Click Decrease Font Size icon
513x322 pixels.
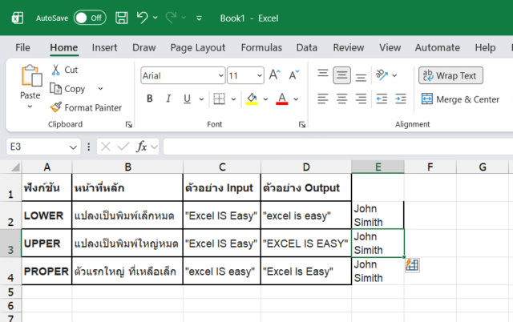click(x=294, y=75)
